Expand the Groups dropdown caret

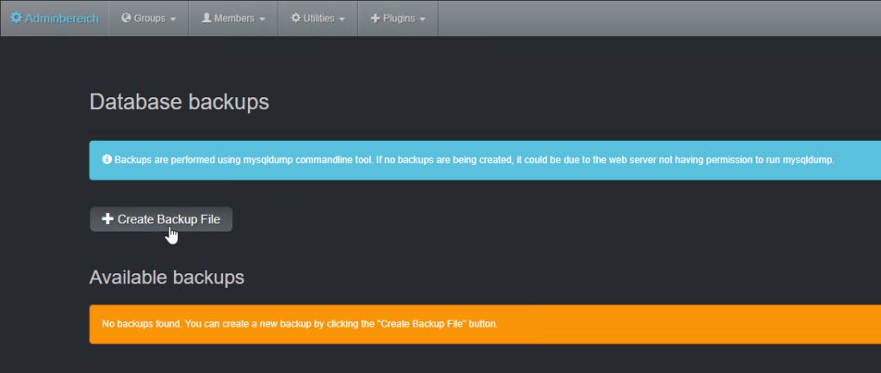(173, 19)
